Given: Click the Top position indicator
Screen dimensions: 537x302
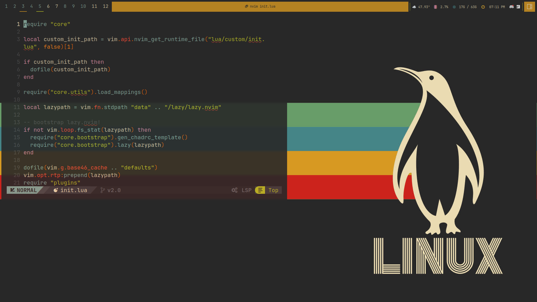Looking at the screenshot, I should 273,190.
